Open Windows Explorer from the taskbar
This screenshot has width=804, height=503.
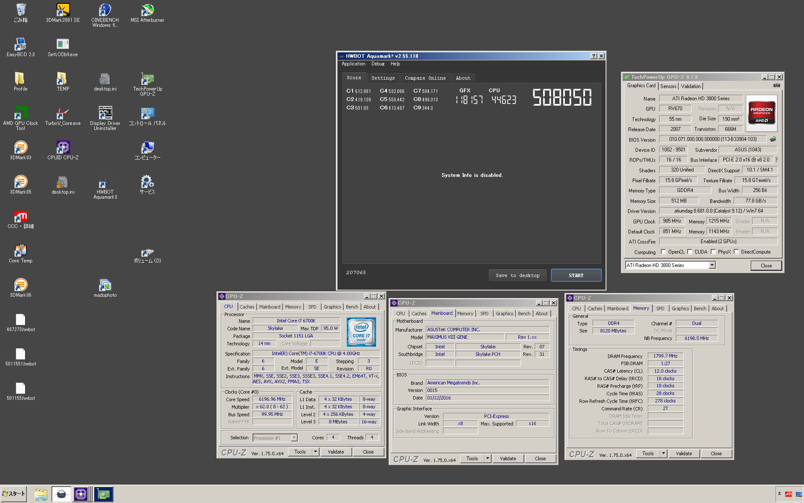tap(41, 494)
